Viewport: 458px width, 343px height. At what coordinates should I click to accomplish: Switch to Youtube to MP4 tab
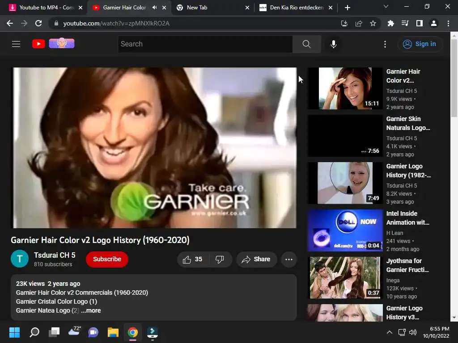46,8
